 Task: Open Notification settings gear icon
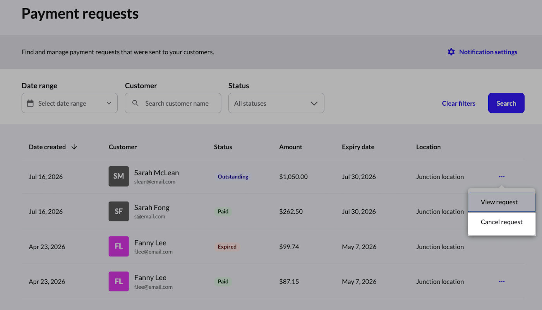pyautogui.click(x=451, y=52)
